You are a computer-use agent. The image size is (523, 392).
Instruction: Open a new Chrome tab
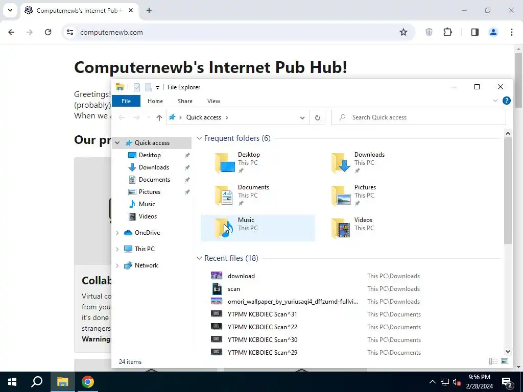[x=149, y=10]
